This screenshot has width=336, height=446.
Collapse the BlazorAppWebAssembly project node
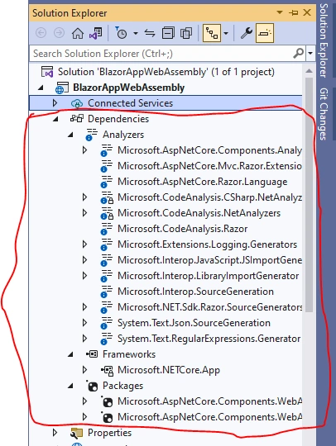point(41,88)
